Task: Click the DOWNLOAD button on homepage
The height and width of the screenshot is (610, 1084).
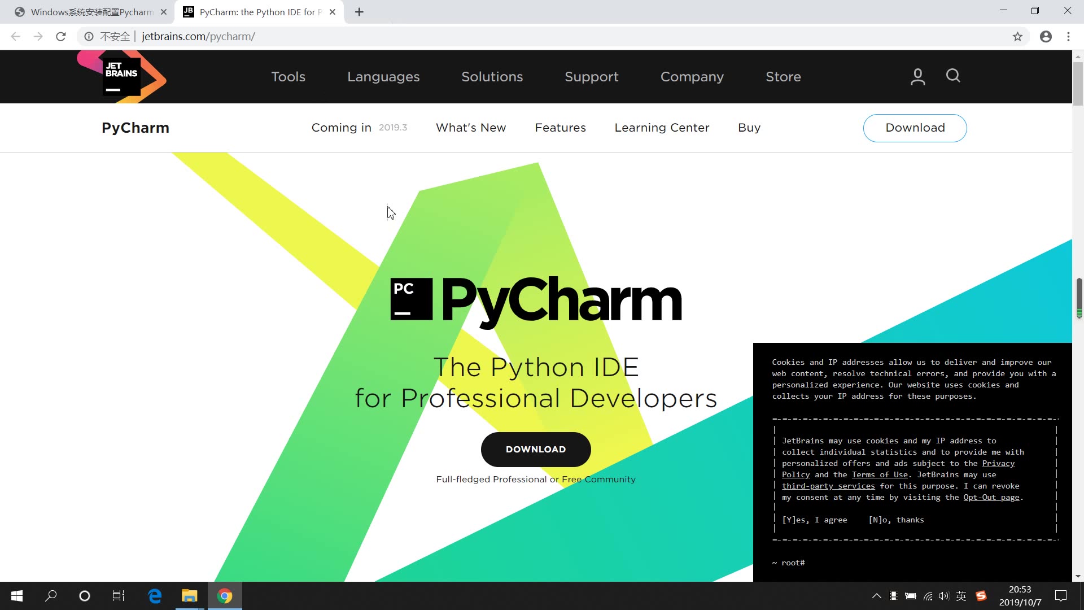Action: click(536, 448)
